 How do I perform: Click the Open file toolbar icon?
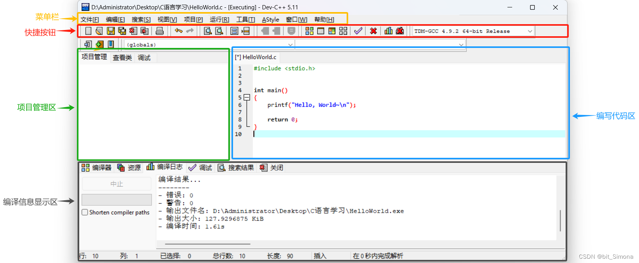(99, 31)
